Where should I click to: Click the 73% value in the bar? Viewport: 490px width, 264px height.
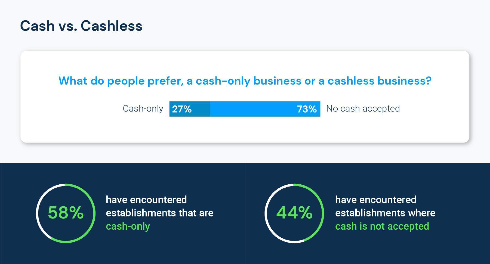click(307, 109)
